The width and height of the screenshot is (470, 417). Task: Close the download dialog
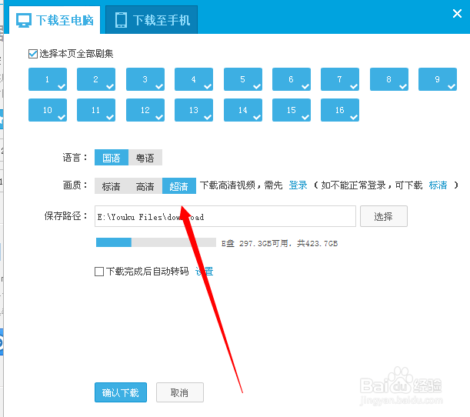457,13
